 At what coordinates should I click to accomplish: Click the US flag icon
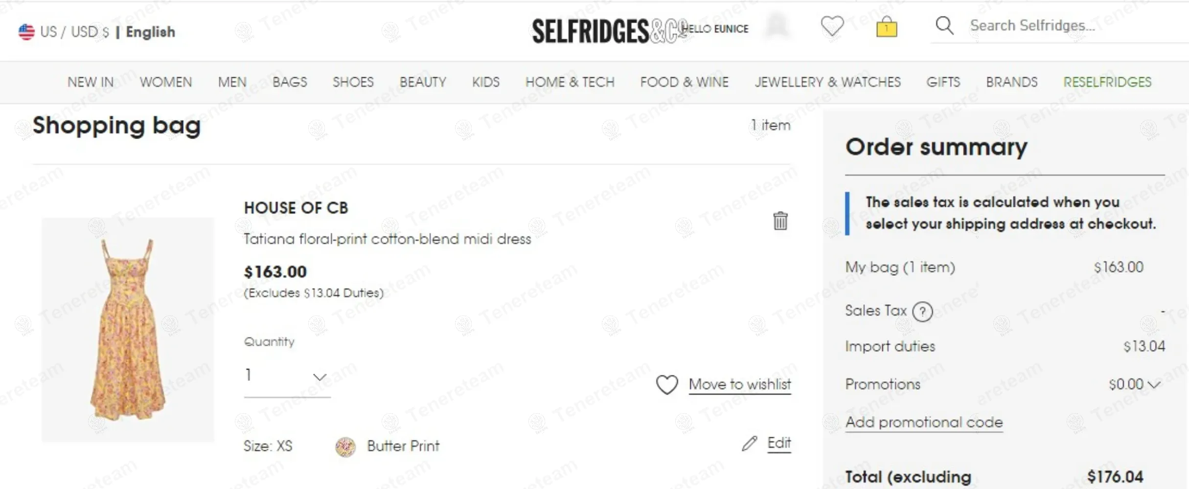26,32
